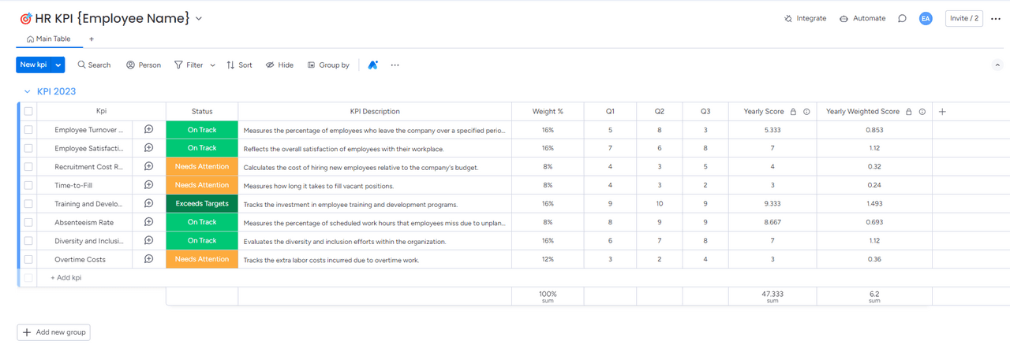Check the Overtime Costs row checkbox
Image resolution: width=1010 pixels, height=352 pixels.
coord(28,259)
